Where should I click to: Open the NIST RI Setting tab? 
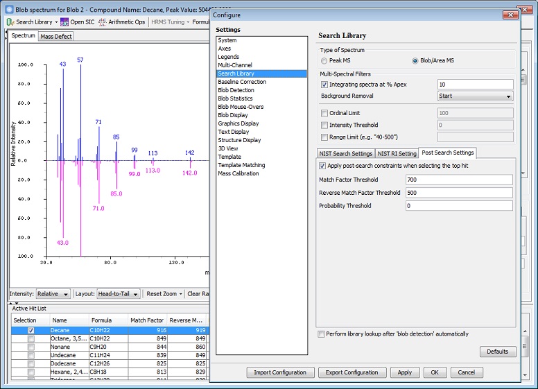[x=397, y=153]
